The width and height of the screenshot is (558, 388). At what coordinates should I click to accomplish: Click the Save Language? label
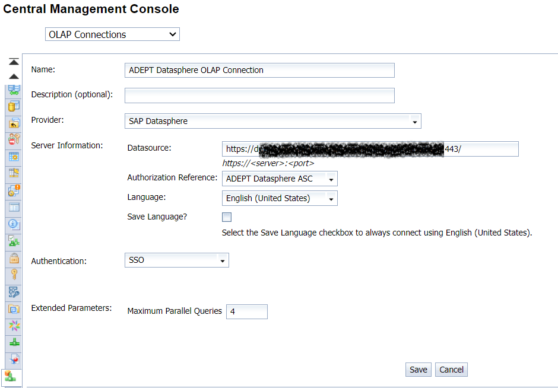pyautogui.click(x=157, y=217)
